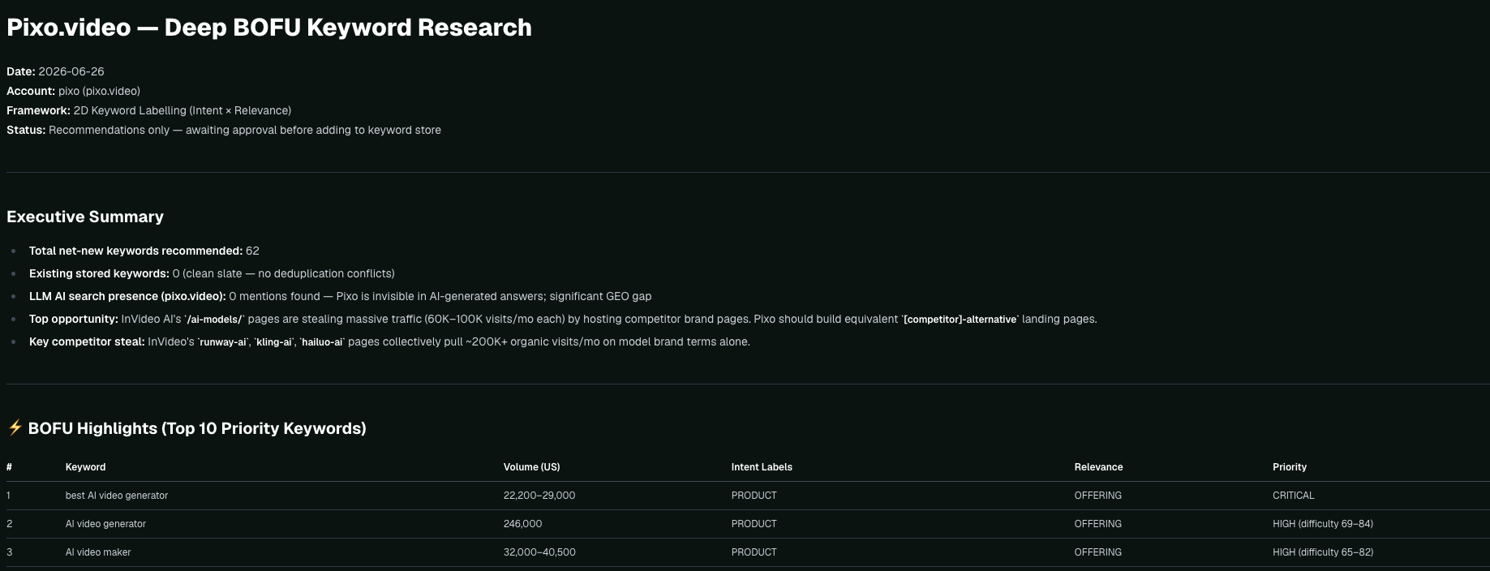The width and height of the screenshot is (1490, 571).
Task: Click the Executive Summary heading
Action: (x=85, y=217)
